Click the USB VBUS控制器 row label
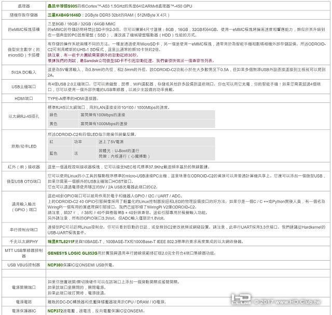This screenshot has width=332, height=315. point(24,265)
